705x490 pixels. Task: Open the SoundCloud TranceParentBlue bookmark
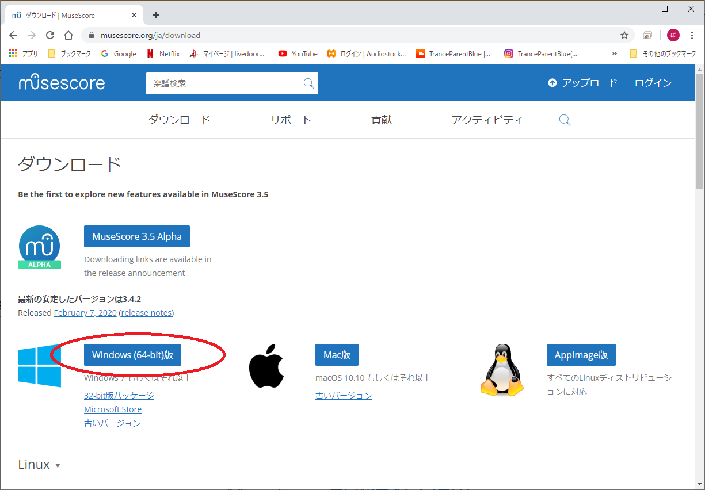point(454,53)
